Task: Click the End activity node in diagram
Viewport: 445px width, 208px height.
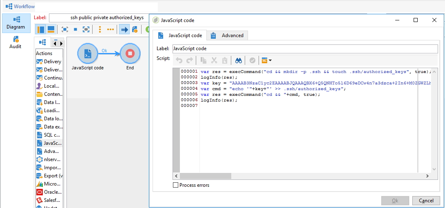Action: (x=130, y=54)
